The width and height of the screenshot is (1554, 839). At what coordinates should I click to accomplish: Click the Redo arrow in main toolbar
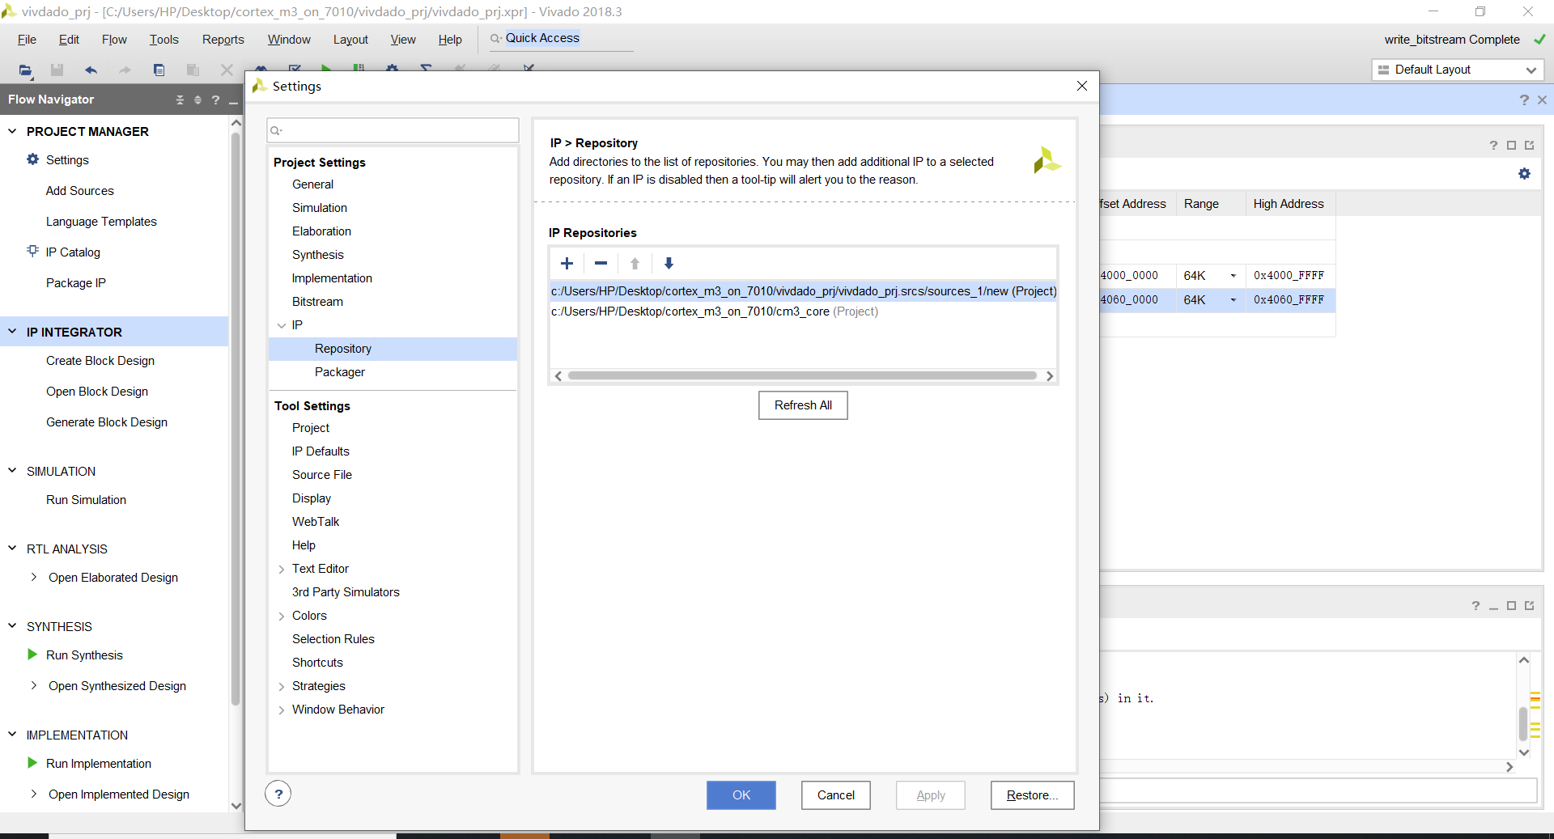(125, 70)
